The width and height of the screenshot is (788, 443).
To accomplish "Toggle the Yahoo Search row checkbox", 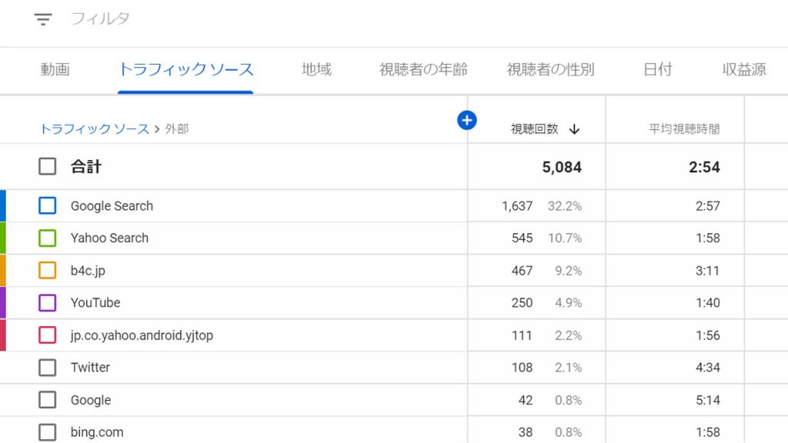I will [x=48, y=238].
